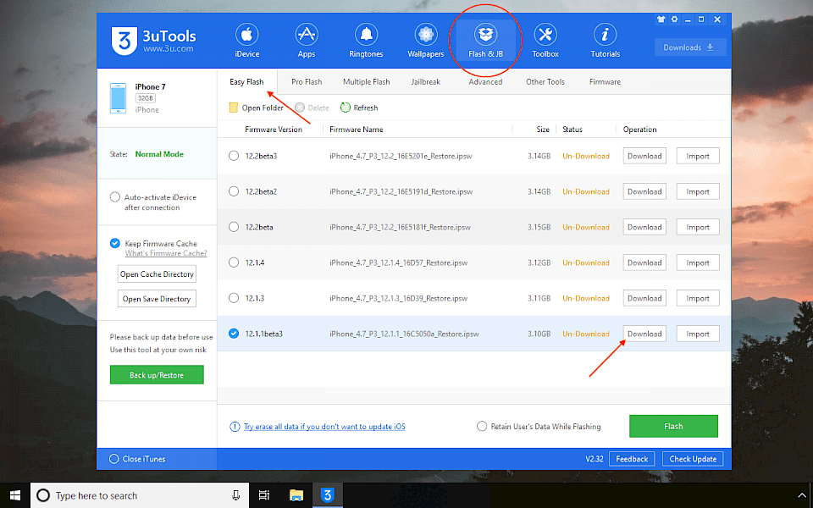Open the What's Firmware Cache link
The width and height of the screenshot is (813, 508).
(x=166, y=253)
